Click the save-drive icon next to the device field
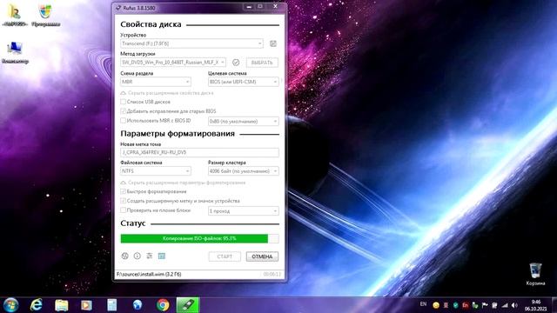Image resolution: width=557 pixels, height=313 pixels. pyautogui.click(x=272, y=43)
